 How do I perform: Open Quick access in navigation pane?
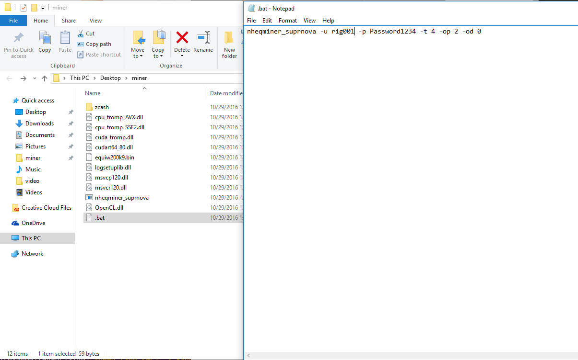pos(38,101)
